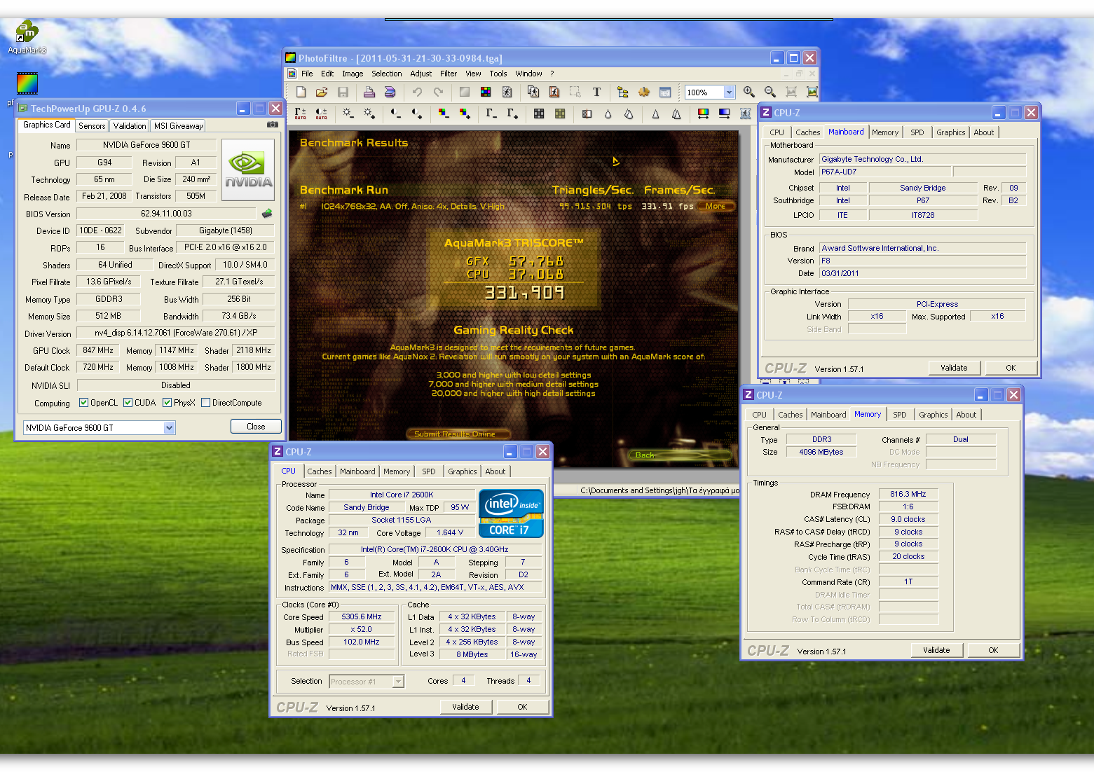The width and height of the screenshot is (1094, 772).
Task: Open the AquaMark3 desktop shortcut
Action: [27, 36]
